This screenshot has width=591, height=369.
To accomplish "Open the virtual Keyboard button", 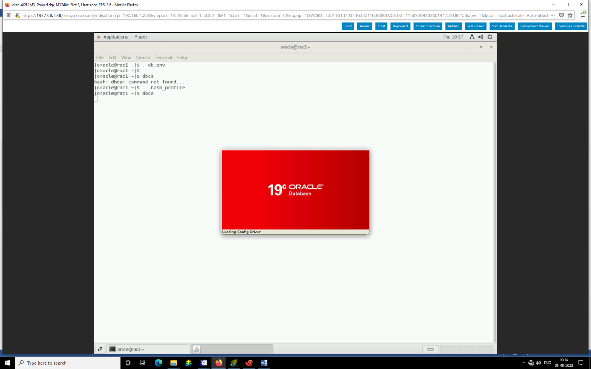I will (400, 26).
